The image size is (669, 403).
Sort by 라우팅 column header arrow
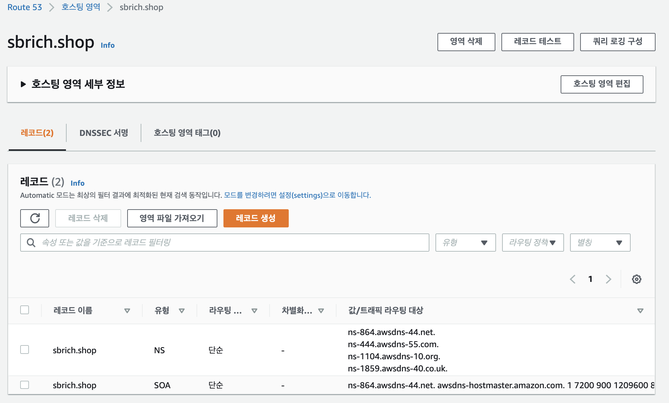254,310
